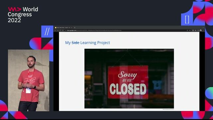
Task: Open the extensions puzzle icon
Action: tap(195, 30)
